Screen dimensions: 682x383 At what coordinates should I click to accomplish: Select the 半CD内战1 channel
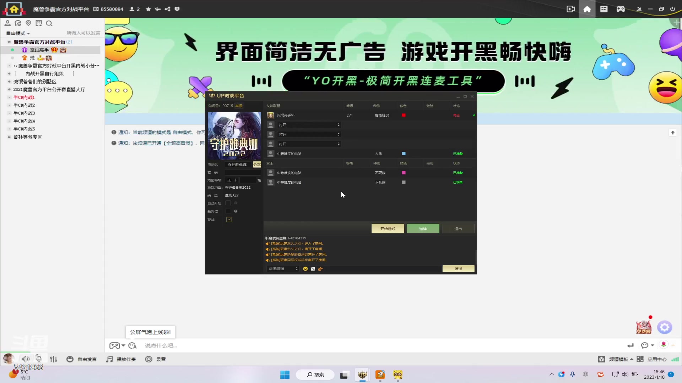pos(24,98)
